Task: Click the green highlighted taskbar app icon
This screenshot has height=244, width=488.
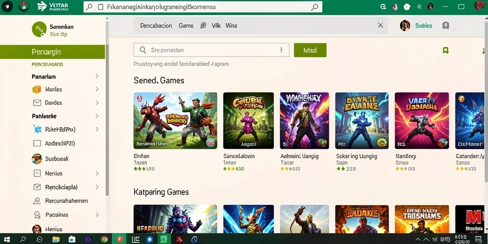Action: click(163, 239)
